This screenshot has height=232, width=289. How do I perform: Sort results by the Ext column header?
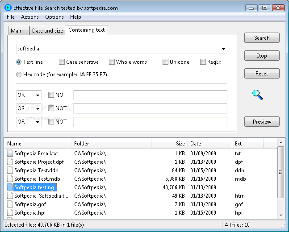click(x=248, y=143)
